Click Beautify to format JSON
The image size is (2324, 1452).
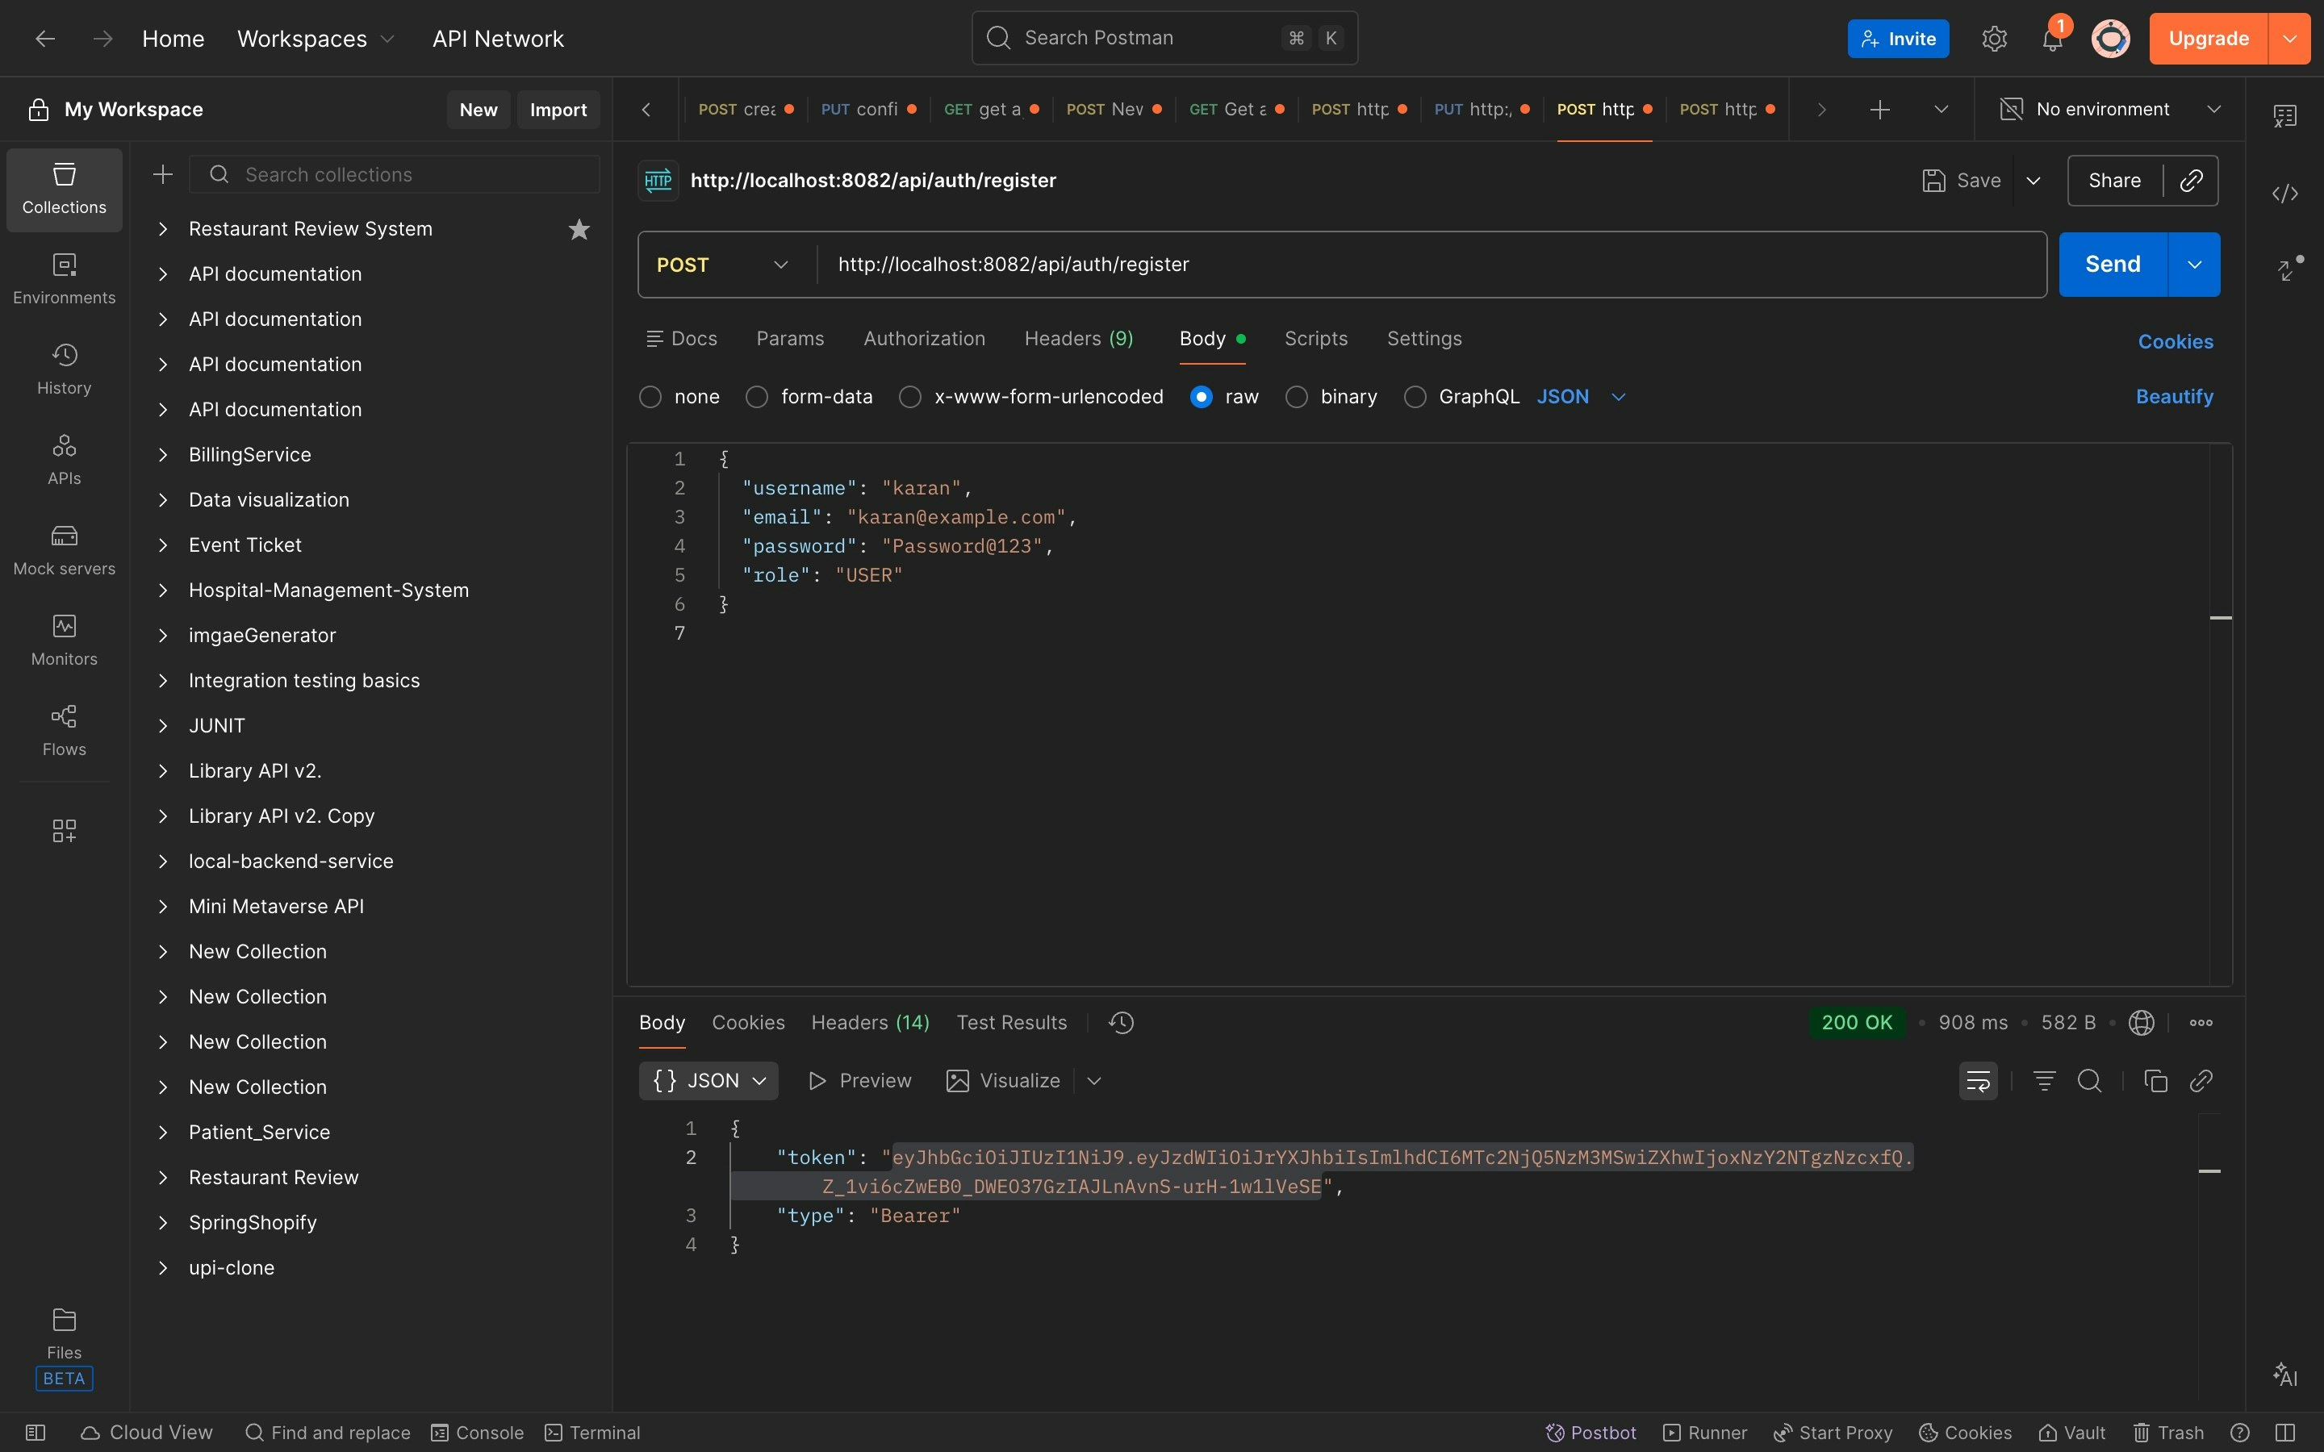(x=2174, y=395)
